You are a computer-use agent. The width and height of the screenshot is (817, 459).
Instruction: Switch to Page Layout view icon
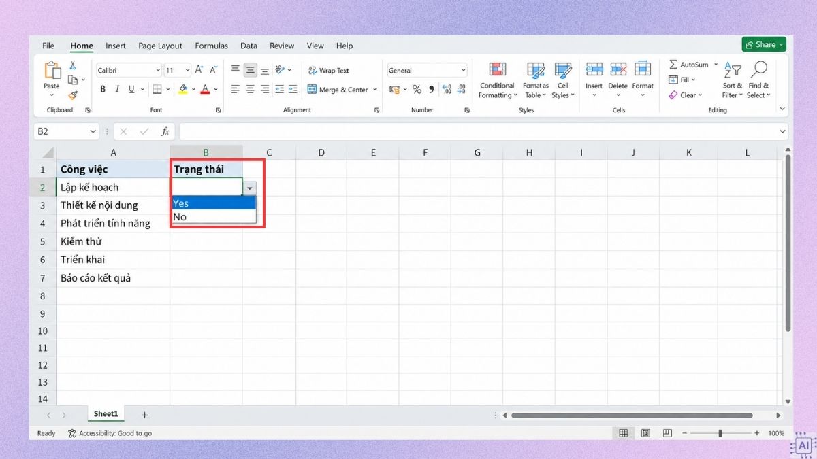[645, 433]
